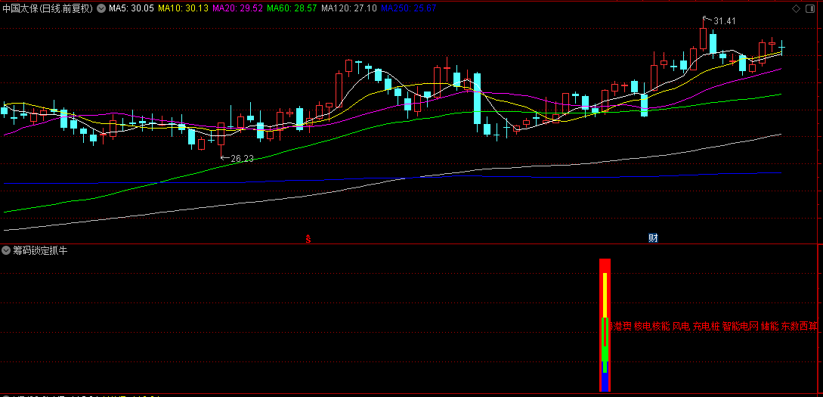Viewport: 823px width, 397px height.
Task: Click the red S marker below chart
Action: click(308, 239)
